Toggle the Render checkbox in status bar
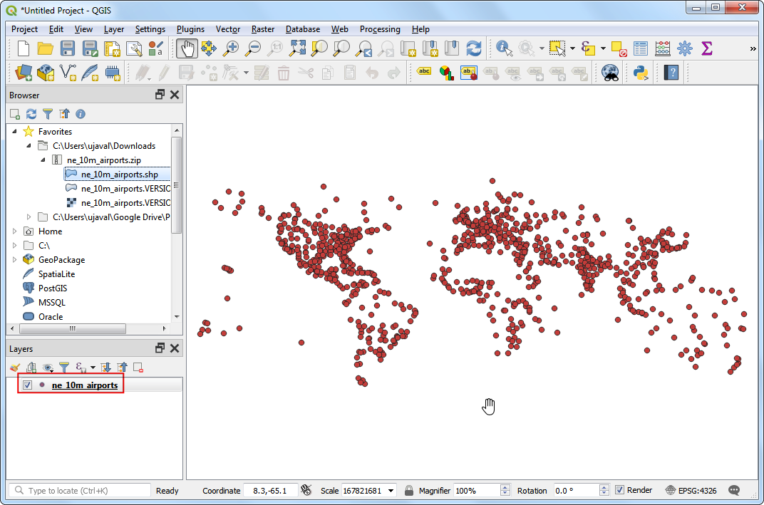Screen dimensions: 764x505 [619, 490]
